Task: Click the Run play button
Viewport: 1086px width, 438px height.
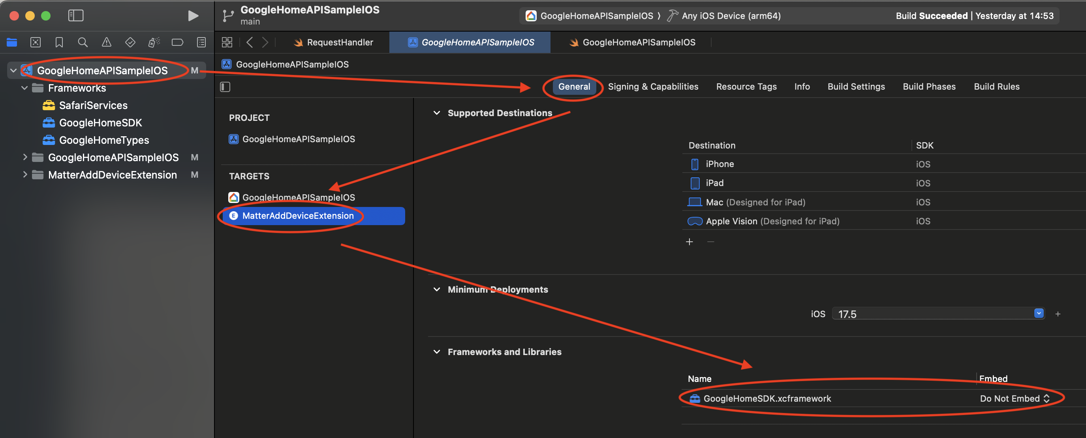Action: pyautogui.click(x=193, y=16)
